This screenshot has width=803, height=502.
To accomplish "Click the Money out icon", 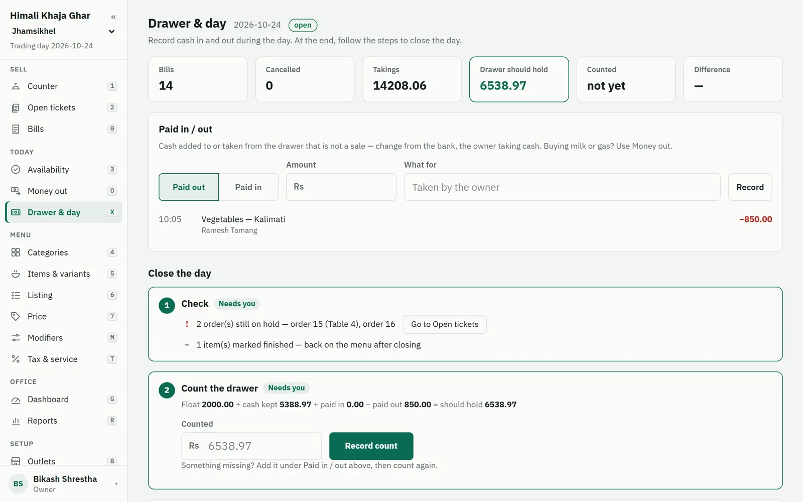I will pos(16,191).
